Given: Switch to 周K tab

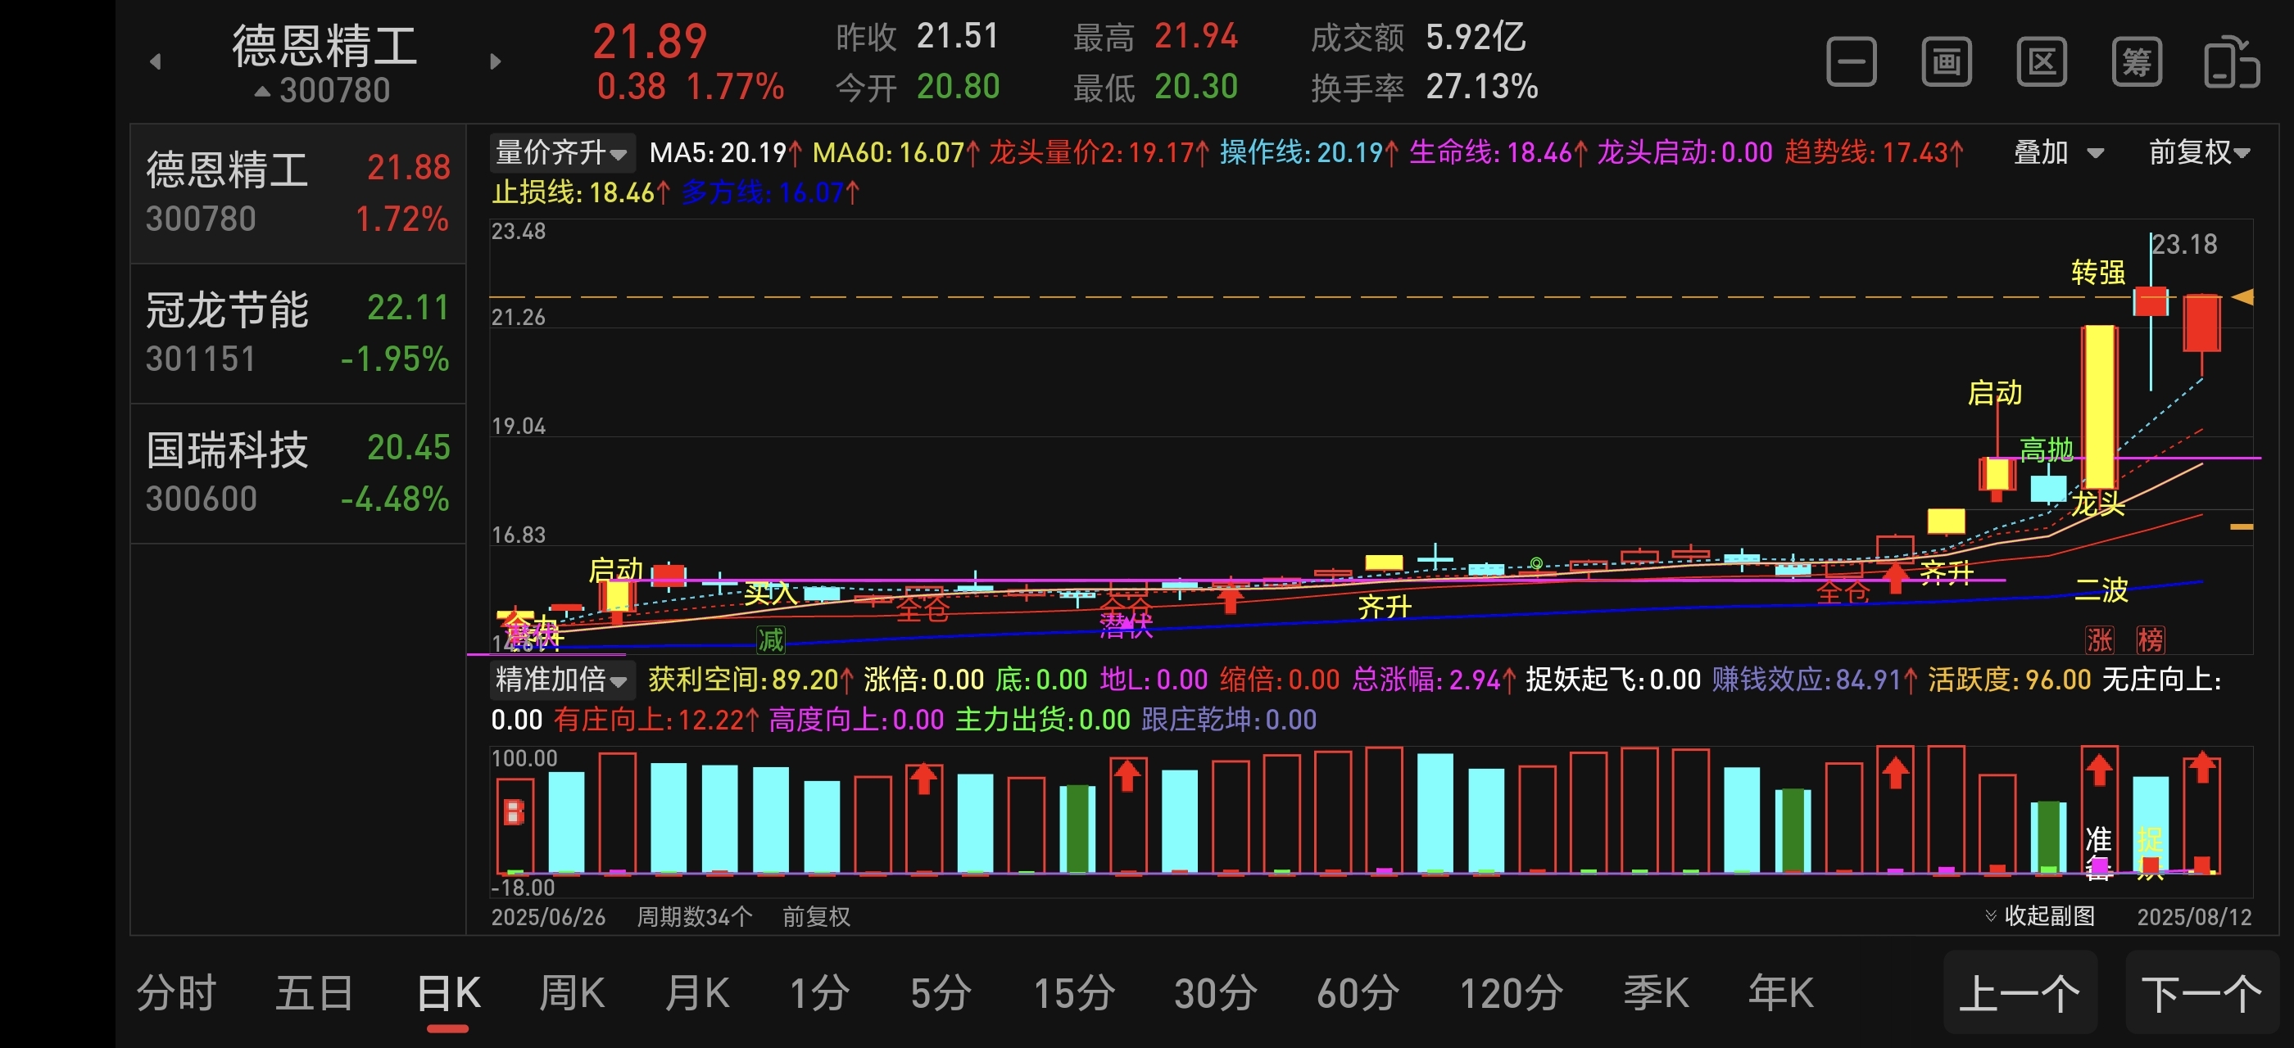Looking at the screenshot, I should [573, 992].
